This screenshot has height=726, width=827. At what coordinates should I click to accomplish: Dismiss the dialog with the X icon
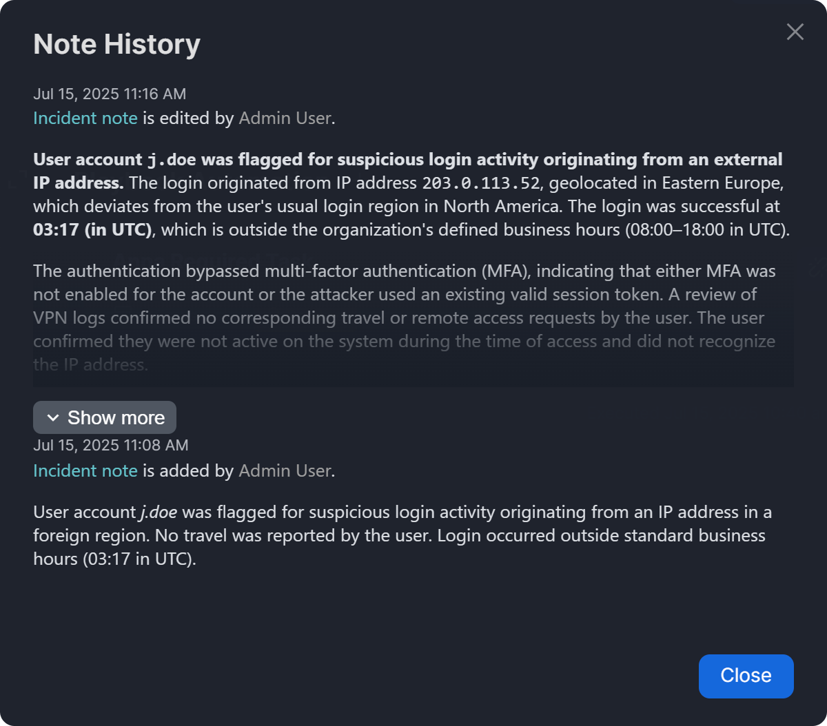[795, 32]
